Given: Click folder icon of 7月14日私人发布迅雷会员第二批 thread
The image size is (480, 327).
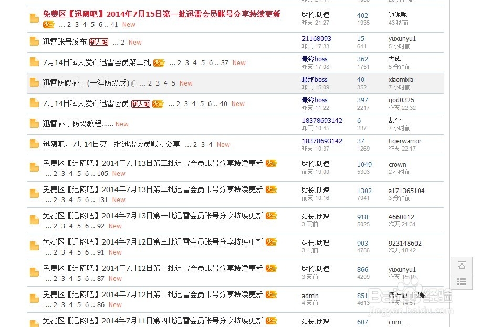Looking at the screenshot, I should click(x=34, y=62).
